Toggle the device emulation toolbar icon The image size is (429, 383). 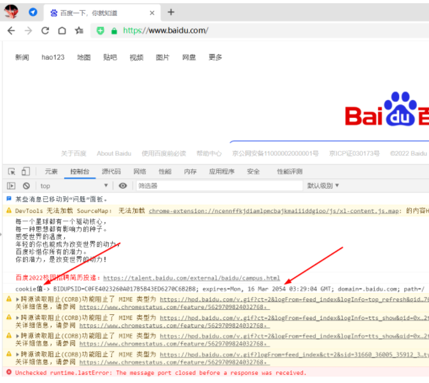point(25,171)
